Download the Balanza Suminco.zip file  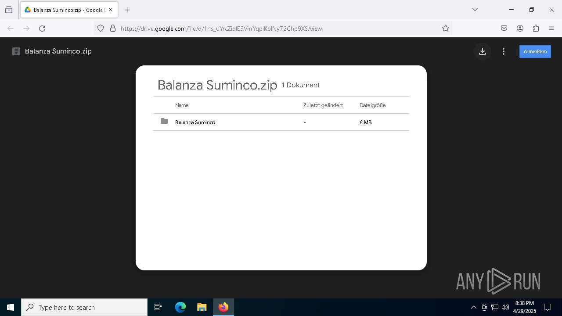483,51
